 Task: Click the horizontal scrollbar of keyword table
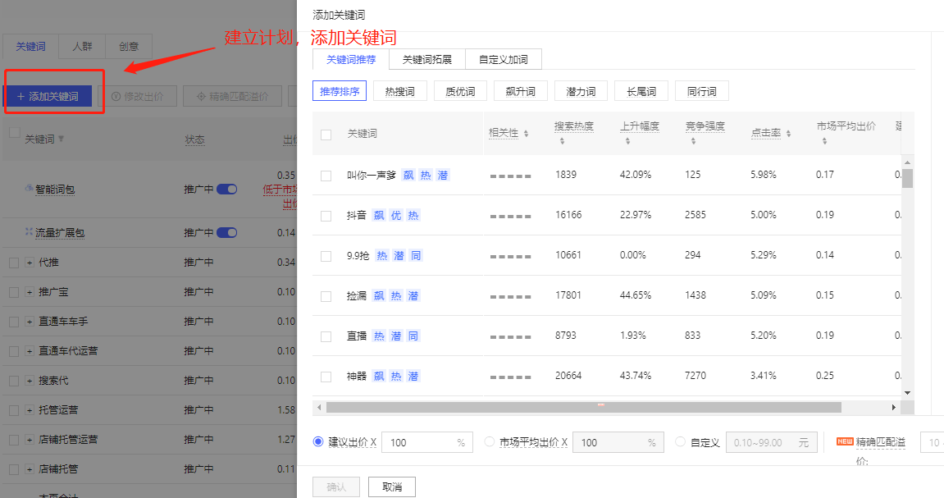pos(583,408)
